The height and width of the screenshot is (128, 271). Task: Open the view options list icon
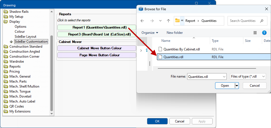255,33
